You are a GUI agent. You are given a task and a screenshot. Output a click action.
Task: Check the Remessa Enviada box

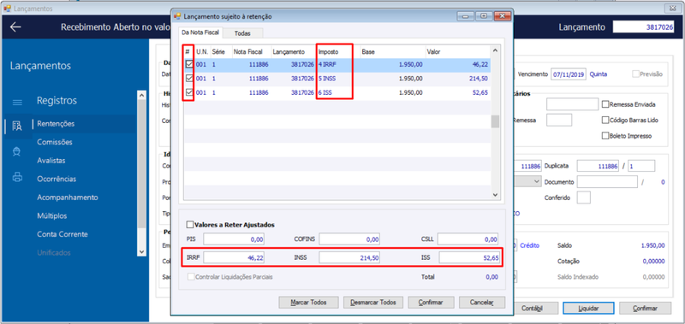[x=605, y=104]
